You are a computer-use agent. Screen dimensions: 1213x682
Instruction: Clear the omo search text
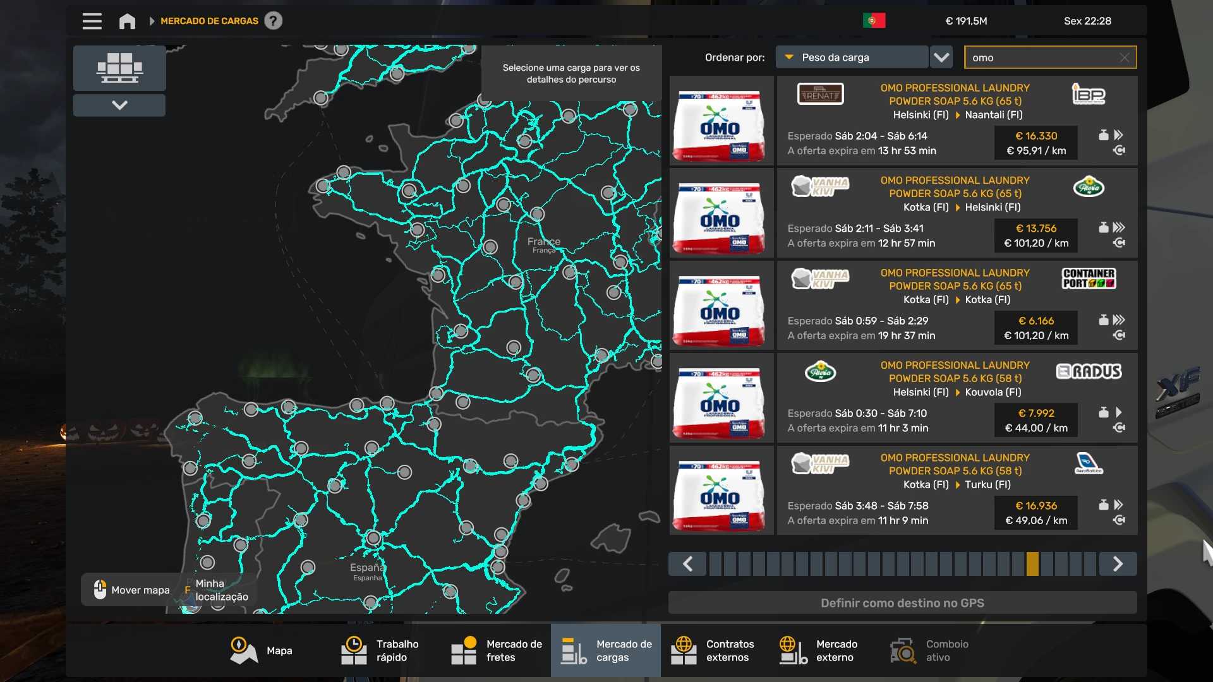coord(1124,57)
